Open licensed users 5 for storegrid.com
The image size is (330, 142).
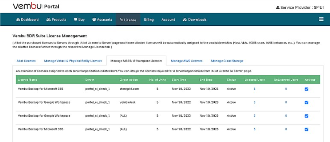click(254, 89)
